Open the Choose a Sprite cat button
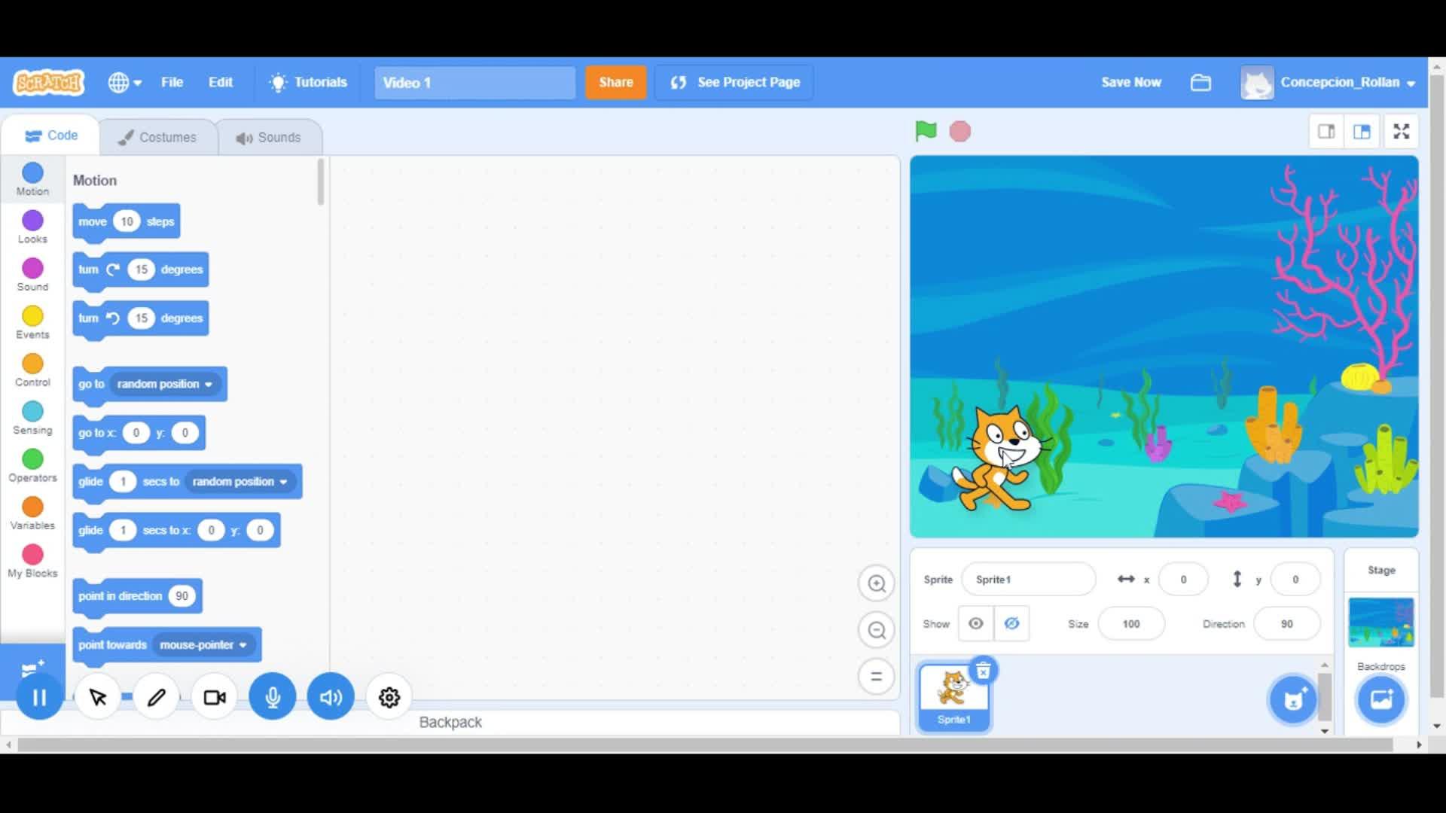Screen dimensions: 1446x813 (x=1292, y=699)
